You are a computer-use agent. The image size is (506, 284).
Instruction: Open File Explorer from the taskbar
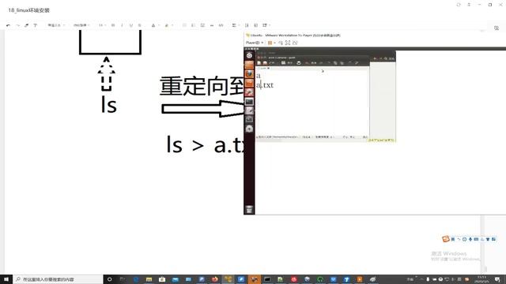click(x=149, y=279)
